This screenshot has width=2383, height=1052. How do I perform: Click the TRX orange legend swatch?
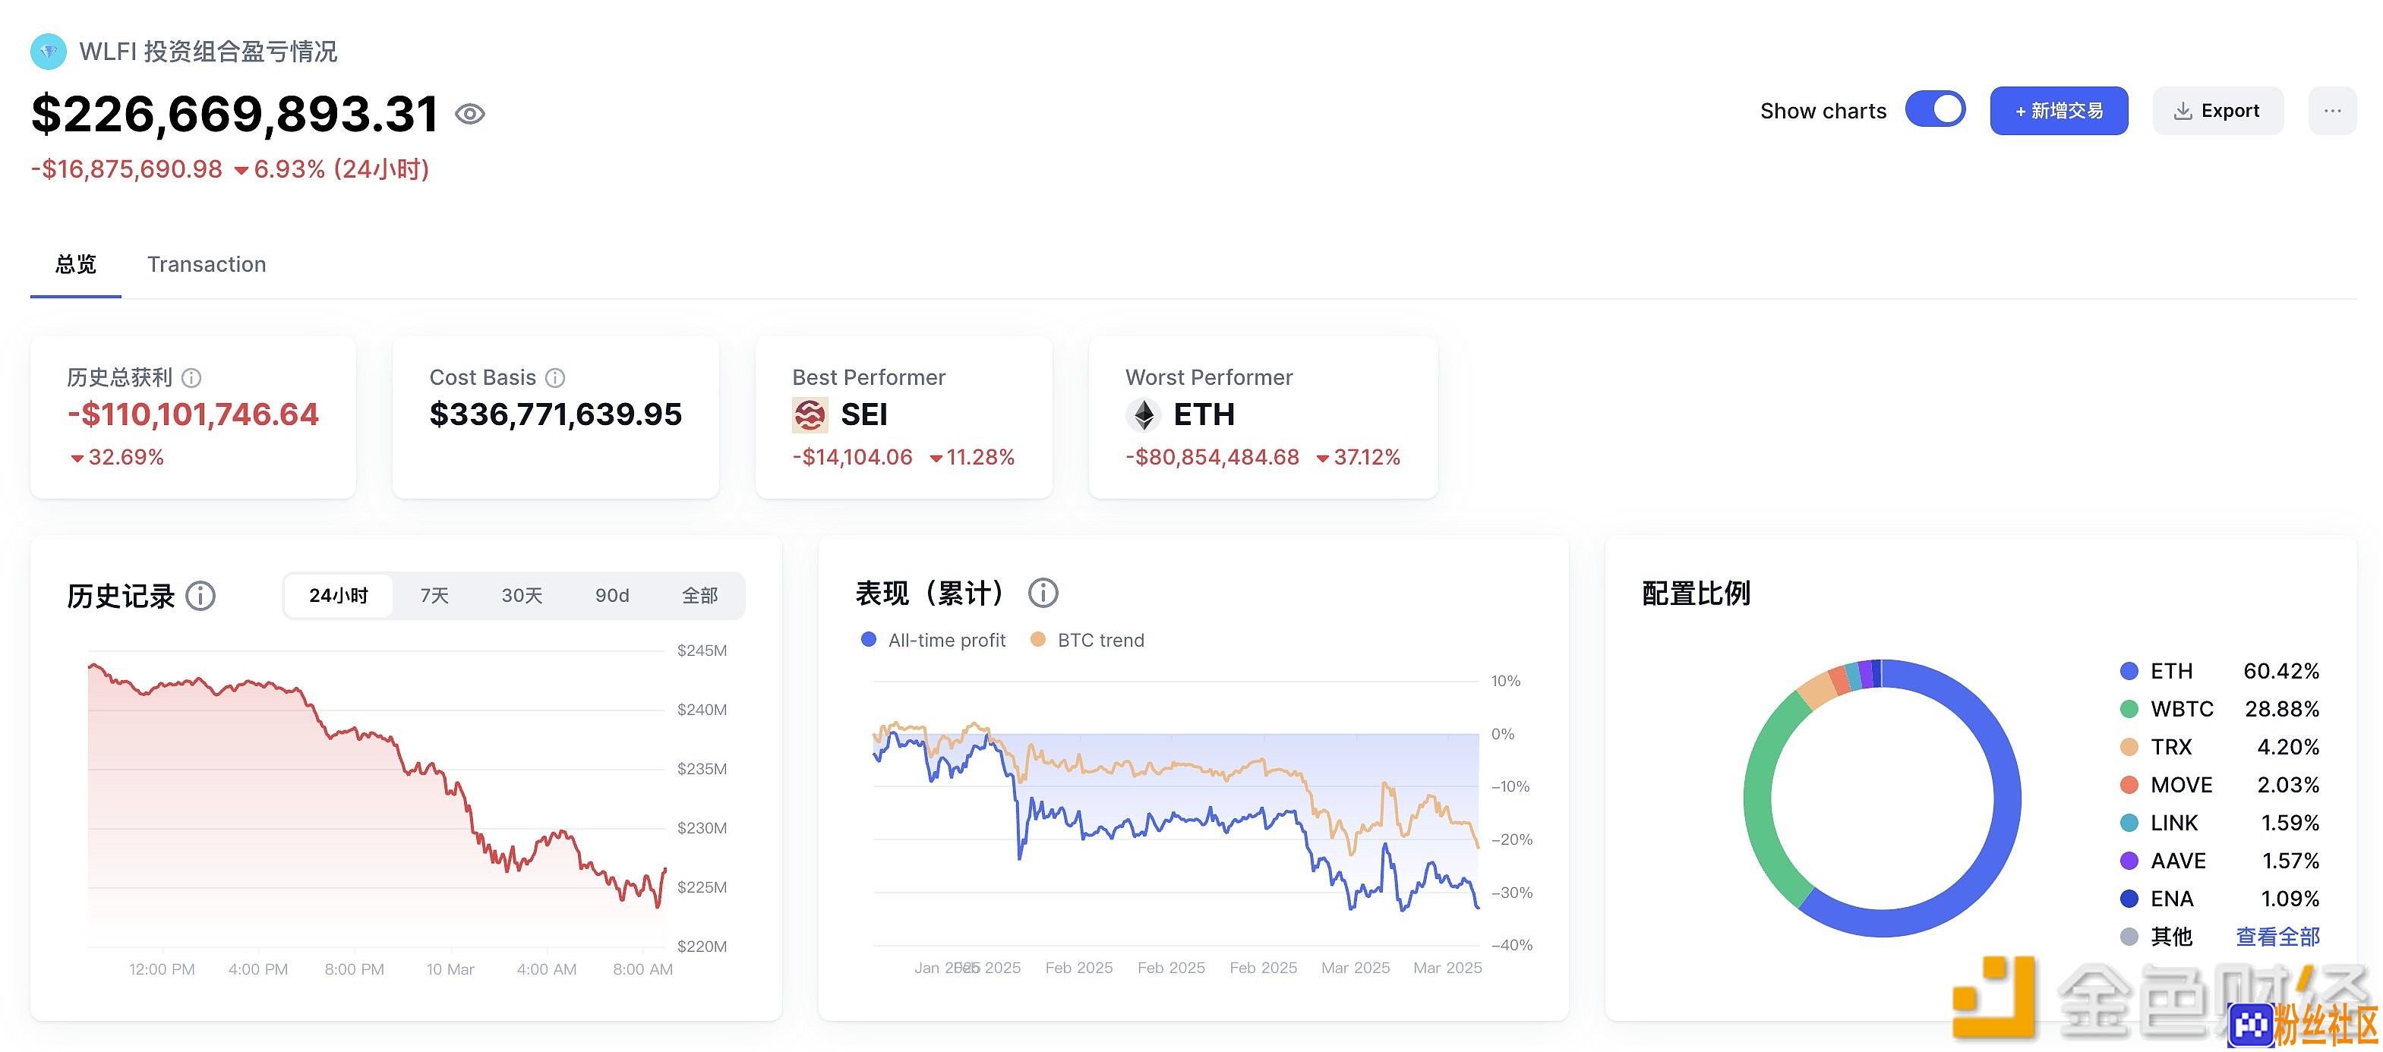(x=2129, y=748)
